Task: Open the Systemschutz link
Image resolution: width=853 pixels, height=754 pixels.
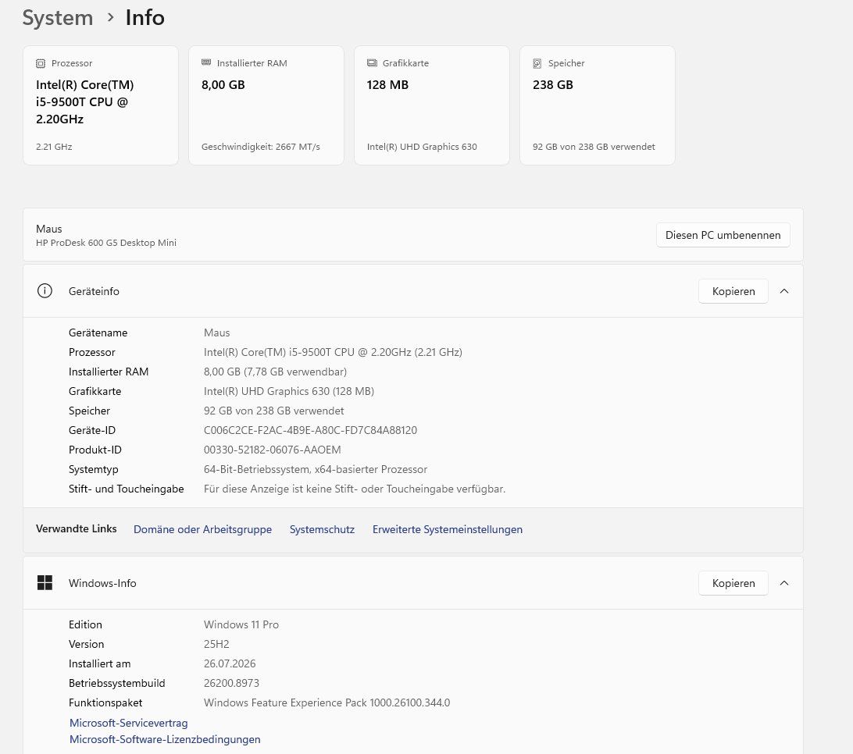Action: point(322,529)
